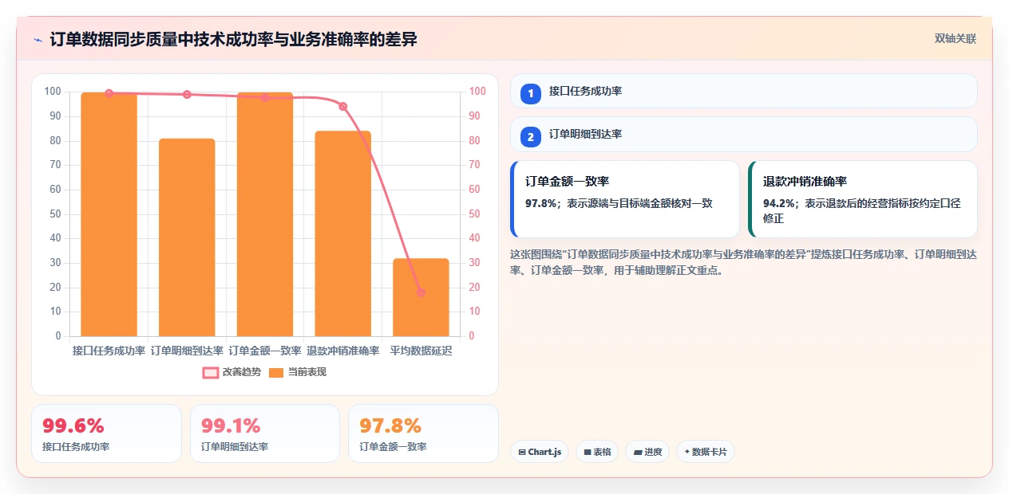Click the pink 改善趋势 legend swatch
Screen dimensions: 1009x494
click(x=211, y=372)
